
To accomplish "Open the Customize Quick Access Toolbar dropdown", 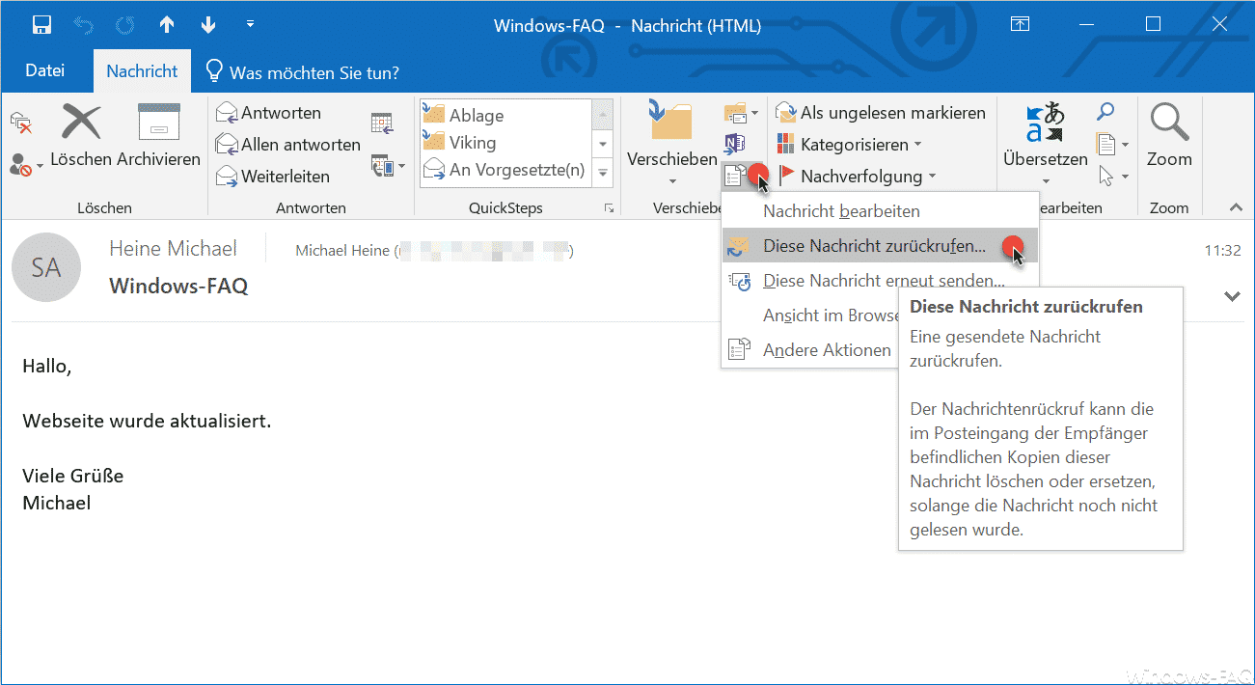I will (251, 23).
